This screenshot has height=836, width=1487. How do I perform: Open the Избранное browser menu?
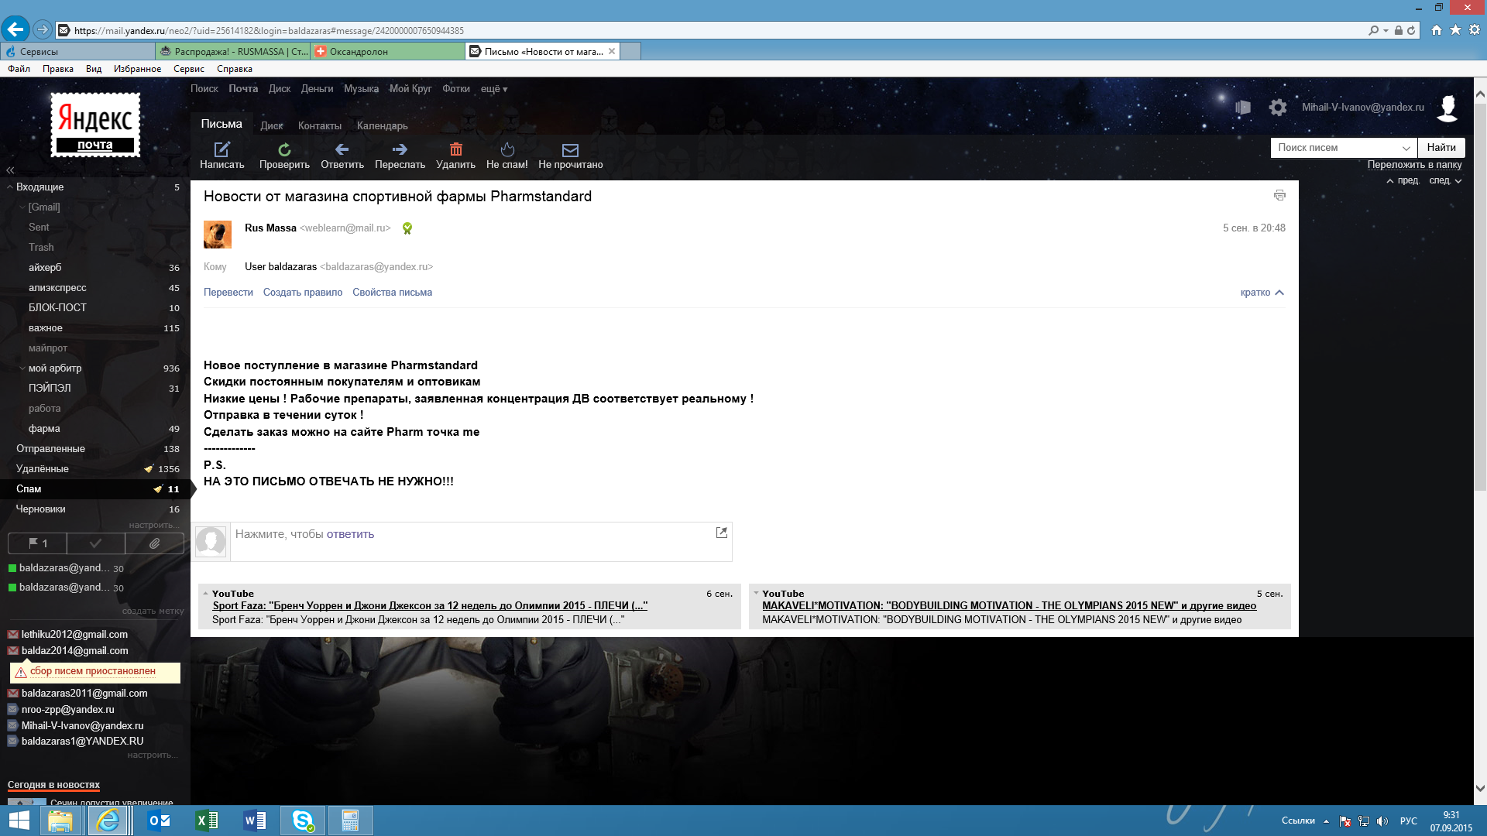pos(137,69)
